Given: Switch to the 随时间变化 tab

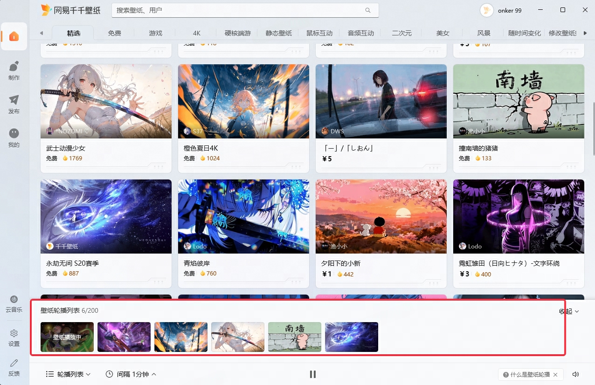Looking at the screenshot, I should 525,33.
